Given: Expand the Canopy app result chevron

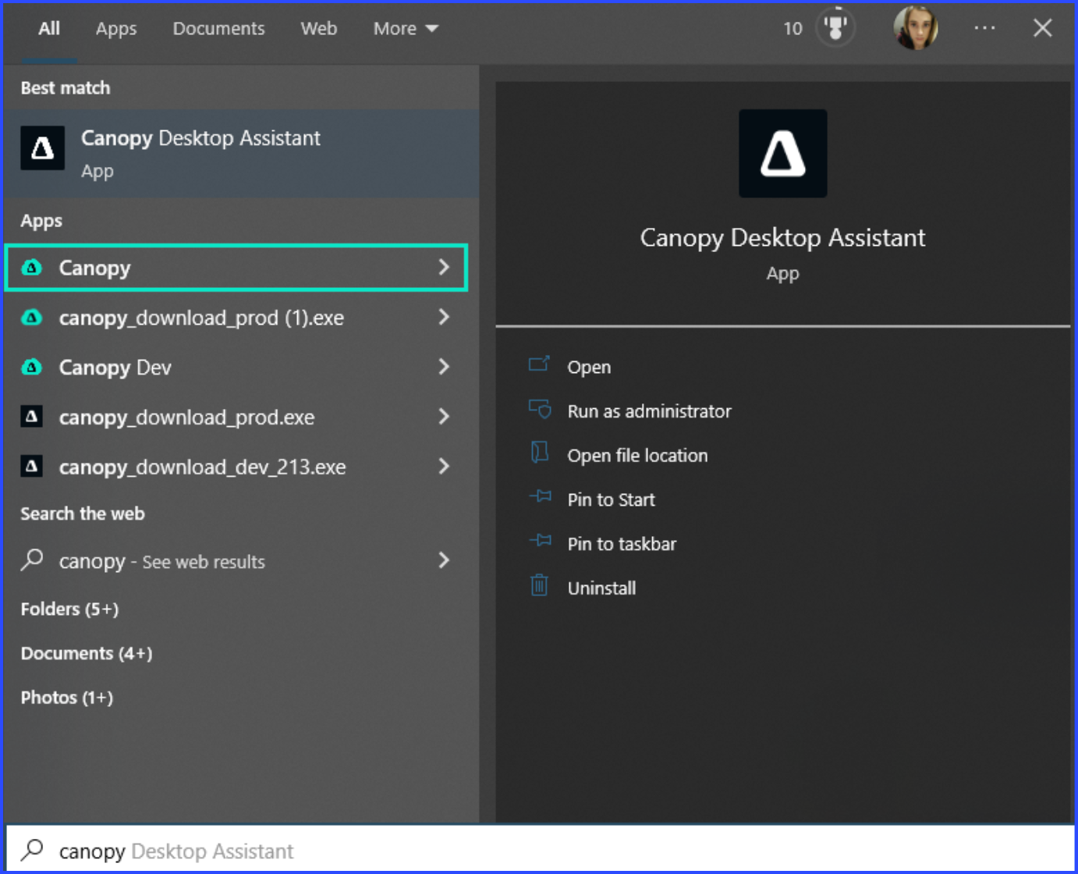Looking at the screenshot, I should [444, 268].
